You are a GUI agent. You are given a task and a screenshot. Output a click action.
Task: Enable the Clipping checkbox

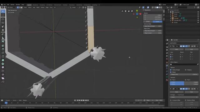coord(186,70)
